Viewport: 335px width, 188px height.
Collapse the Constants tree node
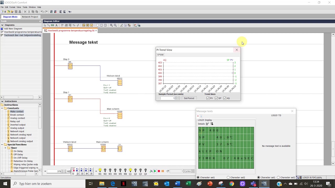(2, 108)
